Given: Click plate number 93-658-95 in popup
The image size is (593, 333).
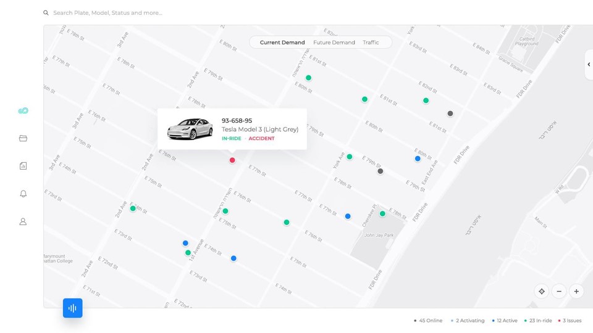Looking at the screenshot, I should (x=237, y=121).
